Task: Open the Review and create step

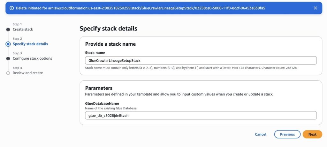Action: (28, 73)
